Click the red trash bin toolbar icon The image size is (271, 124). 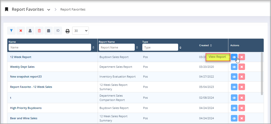(39, 31)
